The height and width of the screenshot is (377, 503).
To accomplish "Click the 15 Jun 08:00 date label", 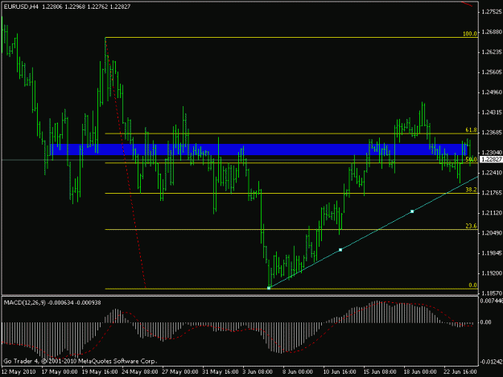I will 381,372.
